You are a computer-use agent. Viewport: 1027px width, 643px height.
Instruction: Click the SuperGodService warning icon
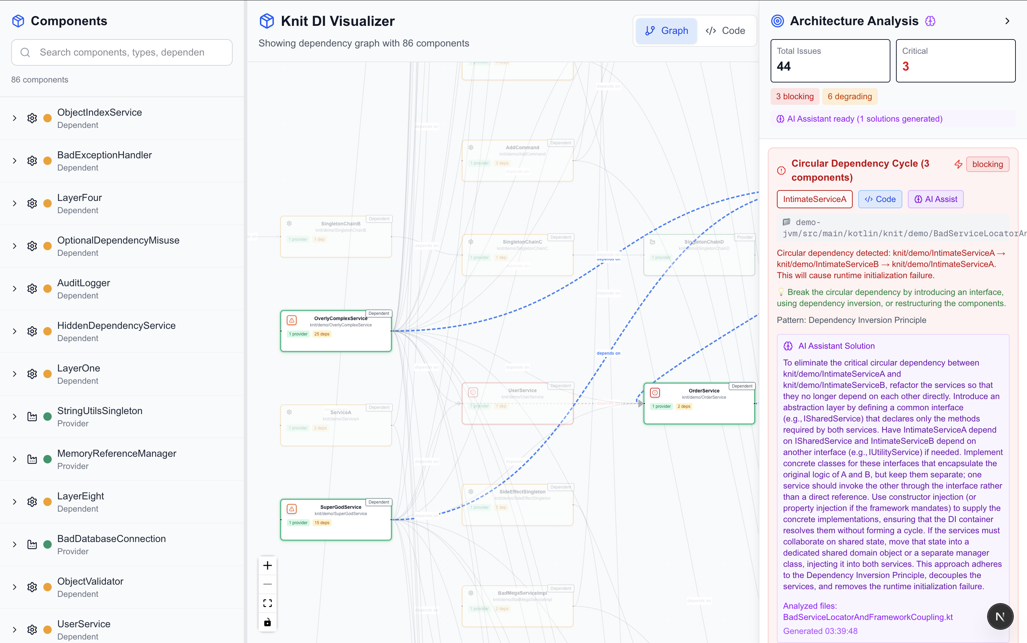coord(292,509)
